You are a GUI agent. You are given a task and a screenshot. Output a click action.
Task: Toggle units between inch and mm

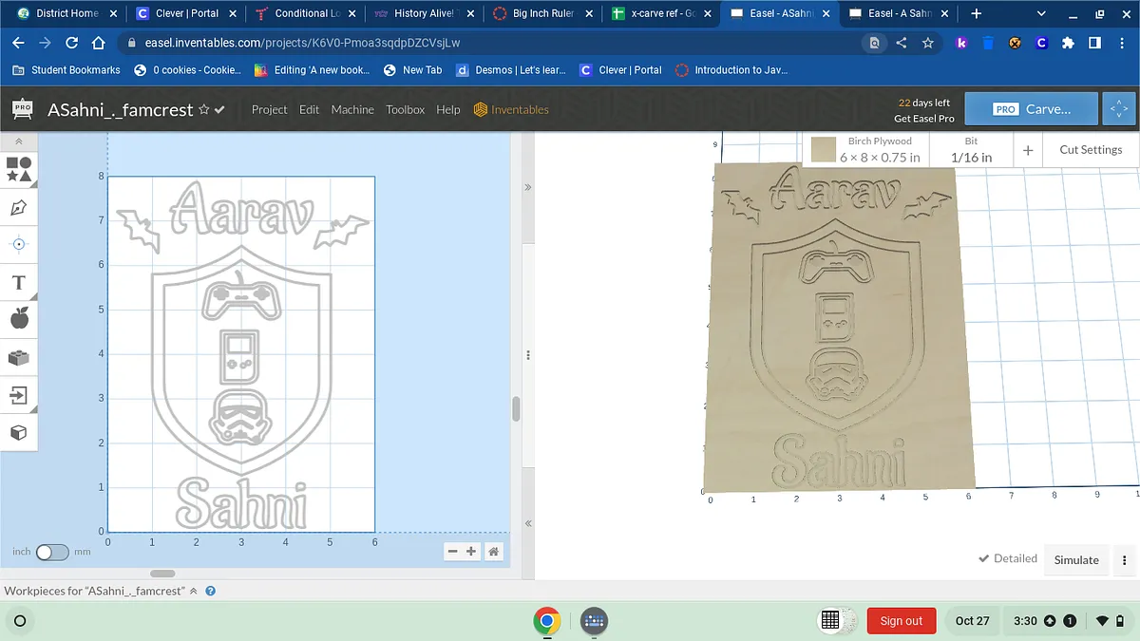coord(52,552)
